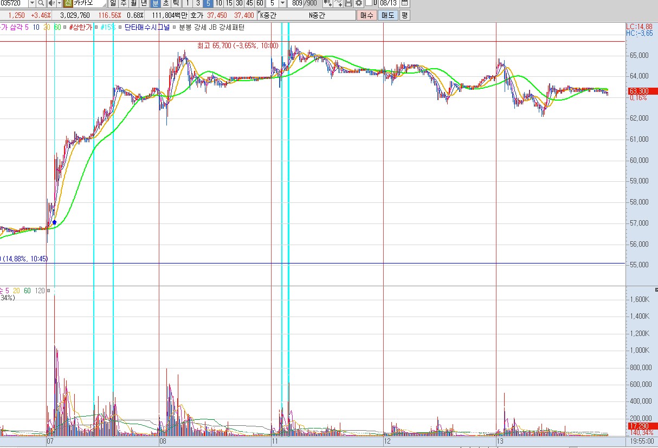Viewport: 658px width, 448px height.
Task: Select the 초 second chart tab
Action: 165,3
